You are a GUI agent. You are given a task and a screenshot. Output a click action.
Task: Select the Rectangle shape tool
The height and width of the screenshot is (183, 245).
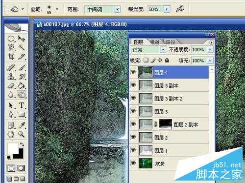(22, 114)
